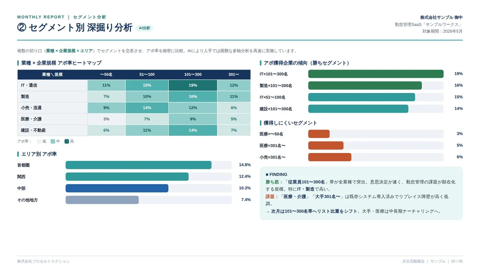Screen dimensions: 480x270
Task: Click the 02 / 05 page number
Action: 457,261
